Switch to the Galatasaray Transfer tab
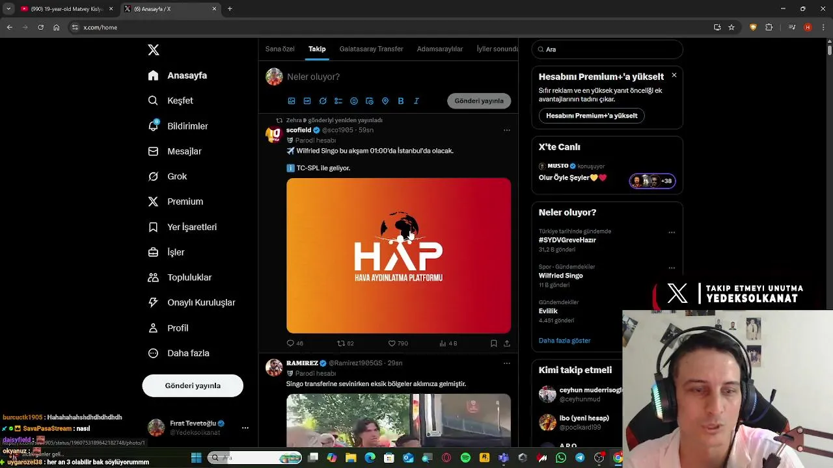Image resolution: width=833 pixels, height=468 pixels. pos(371,49)
